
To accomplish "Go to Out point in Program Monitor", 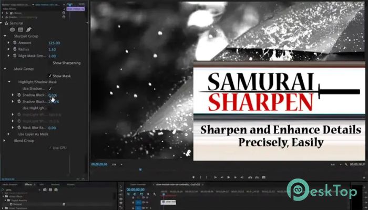I will (242, 177).
